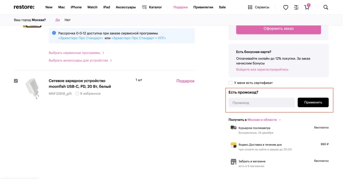Viewport: 343px width, 179px height.
Task: Open the Sale section
Action: (222, 7)
